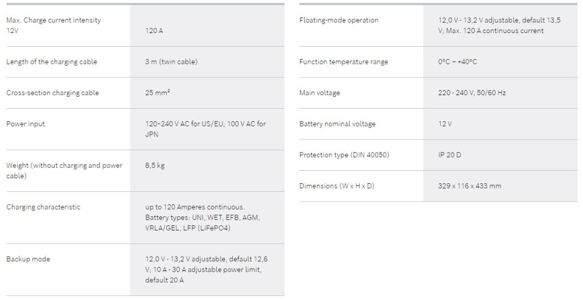
Task: Click the 'Charging characteristic' label
Action: (43, 207)
